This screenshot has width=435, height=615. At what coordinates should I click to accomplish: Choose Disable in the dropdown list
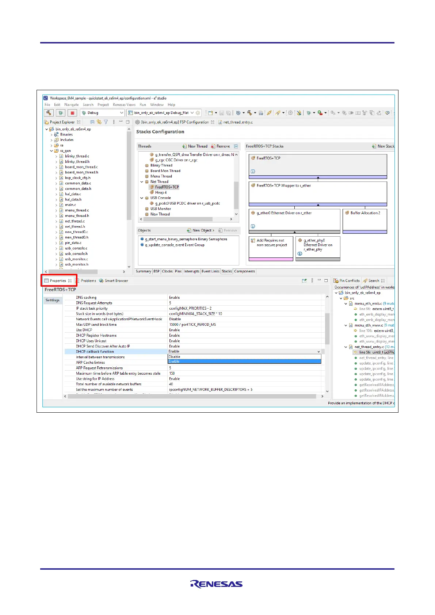point(244,357)
